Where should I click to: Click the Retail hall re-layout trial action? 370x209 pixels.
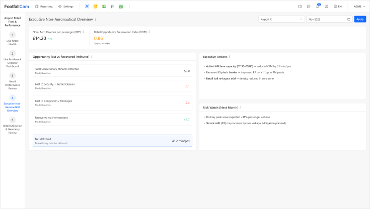pos(240,78)
